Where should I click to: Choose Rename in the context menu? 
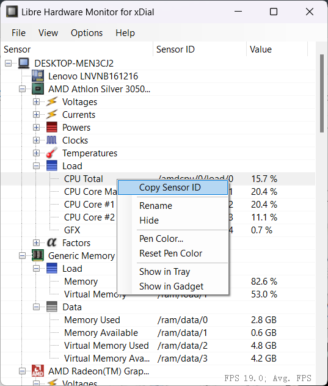coord(173,206)
